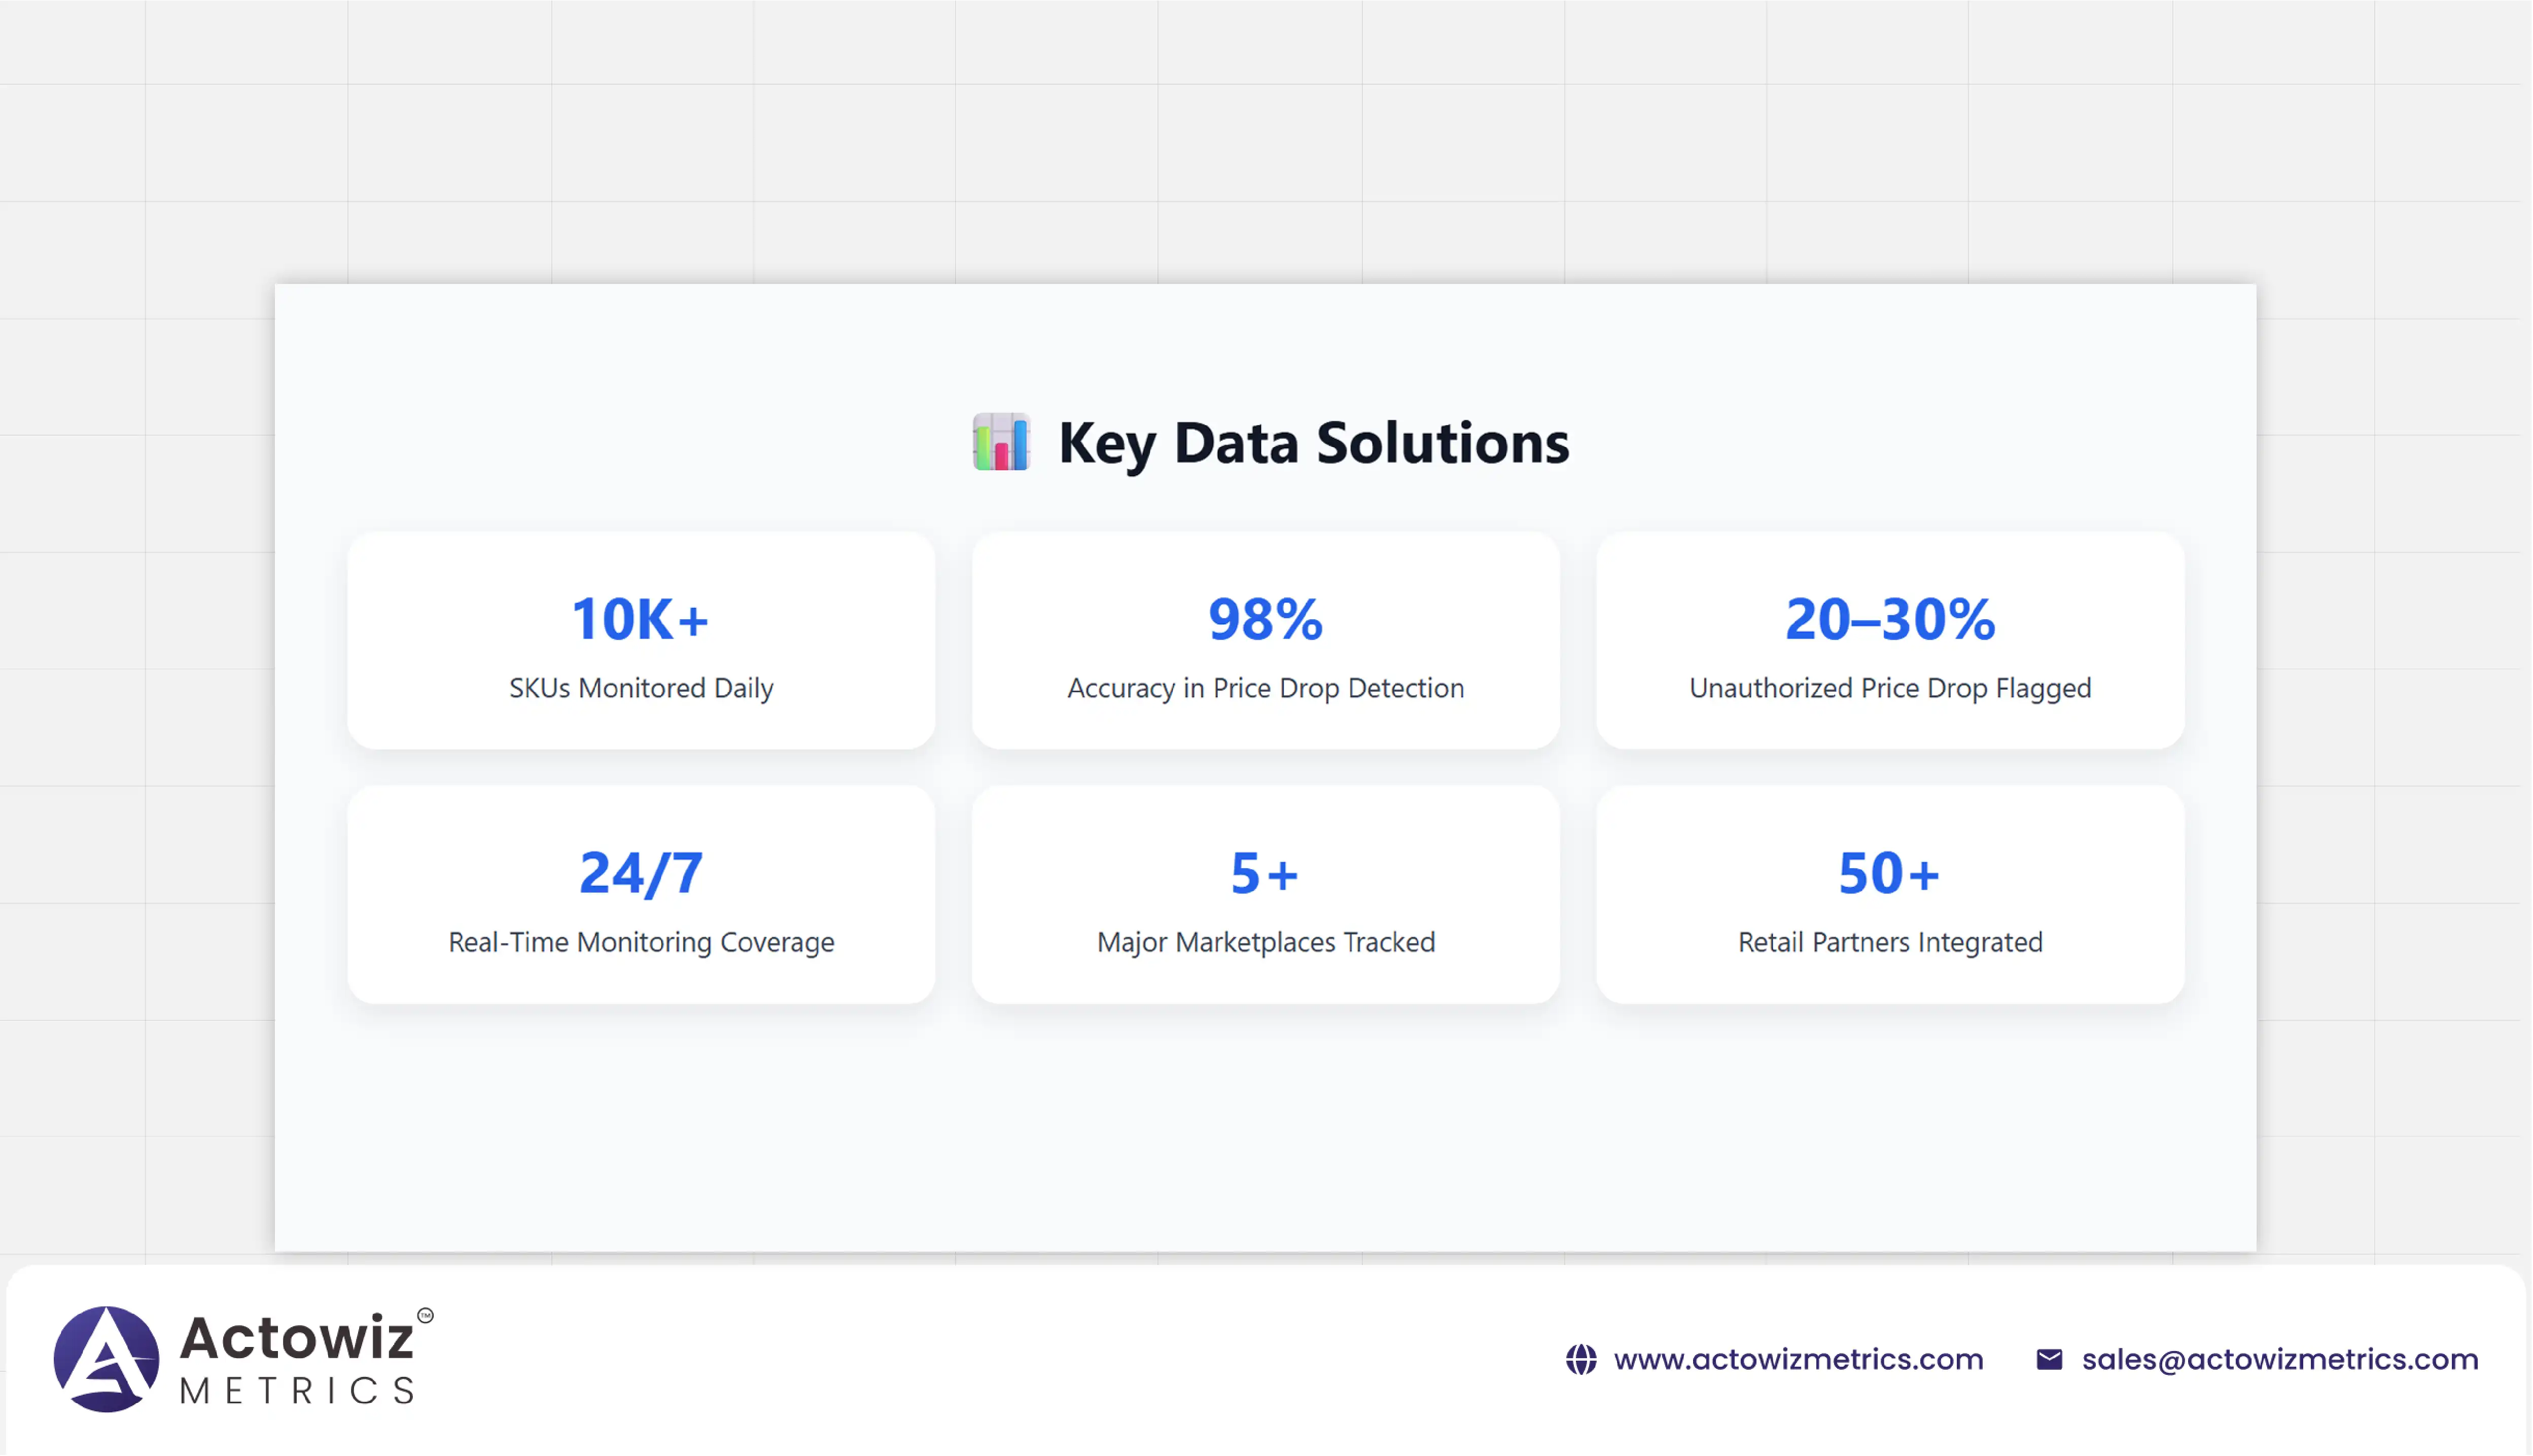Open www.actowizmetrics.com link
The width and height of the screenshot is (2533, 1456).
pyautogui.click(x=1798, y=1359)
